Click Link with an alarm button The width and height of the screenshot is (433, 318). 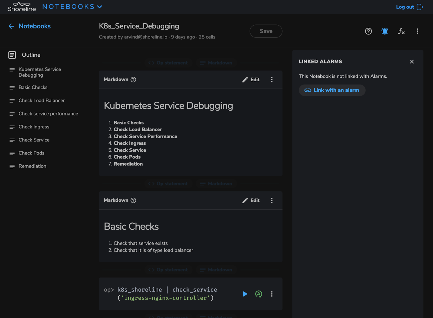(332, 90)
